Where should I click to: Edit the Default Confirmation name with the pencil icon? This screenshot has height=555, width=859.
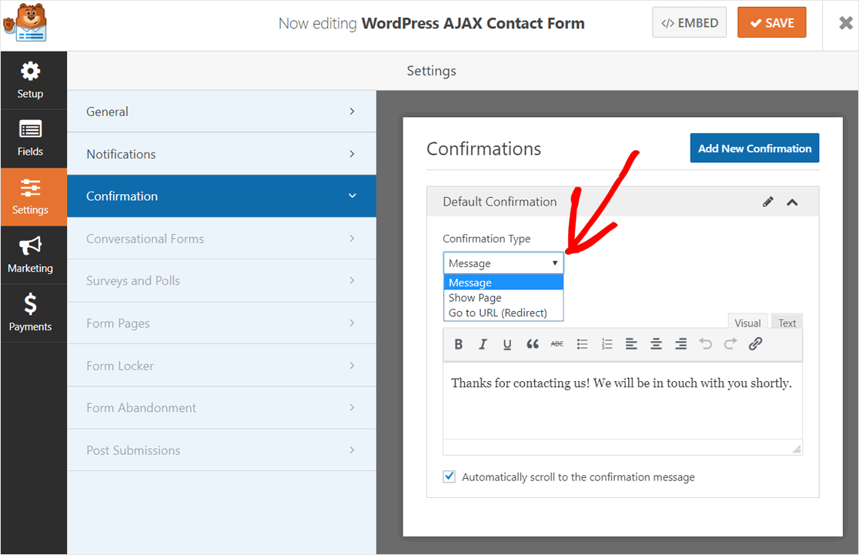[767, 201]
